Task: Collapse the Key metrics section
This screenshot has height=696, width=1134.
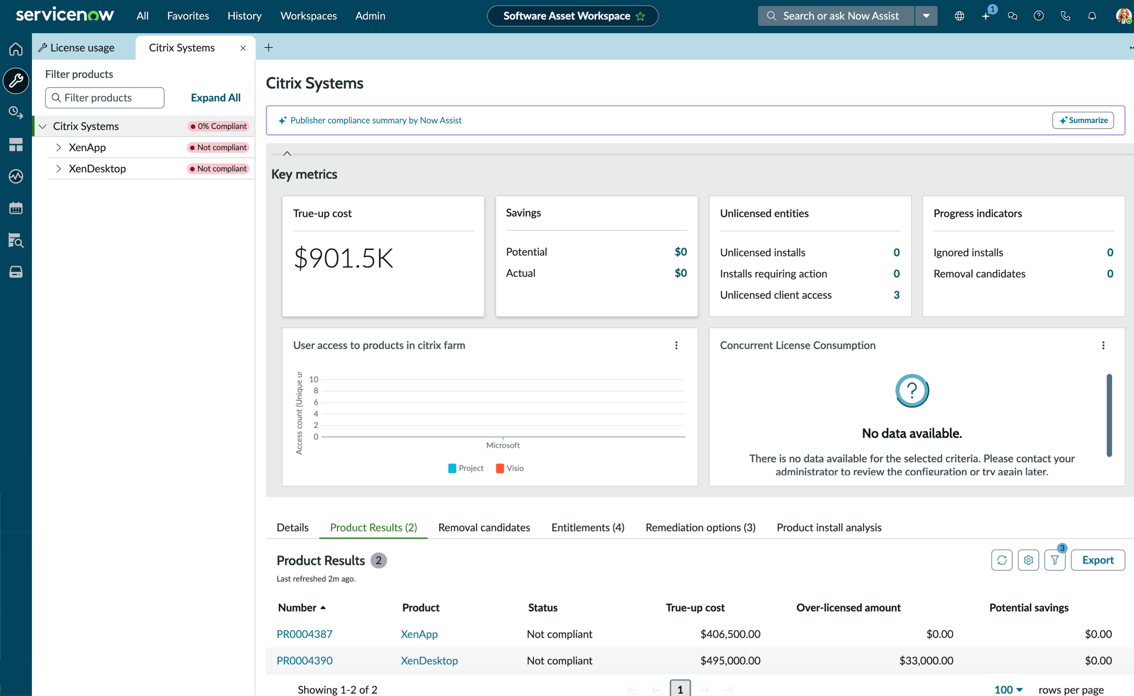Action: [x=287, y=154]
